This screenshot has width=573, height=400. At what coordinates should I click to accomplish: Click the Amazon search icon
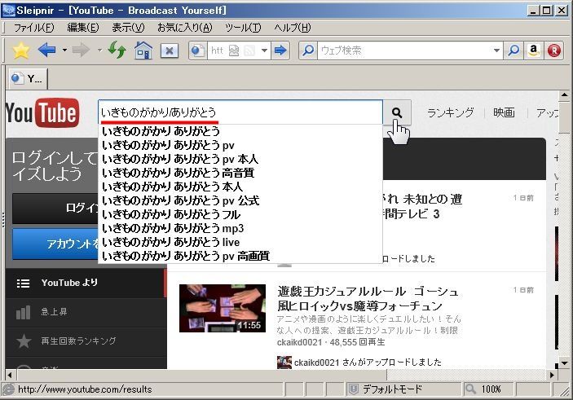click(x=534, y=51)
